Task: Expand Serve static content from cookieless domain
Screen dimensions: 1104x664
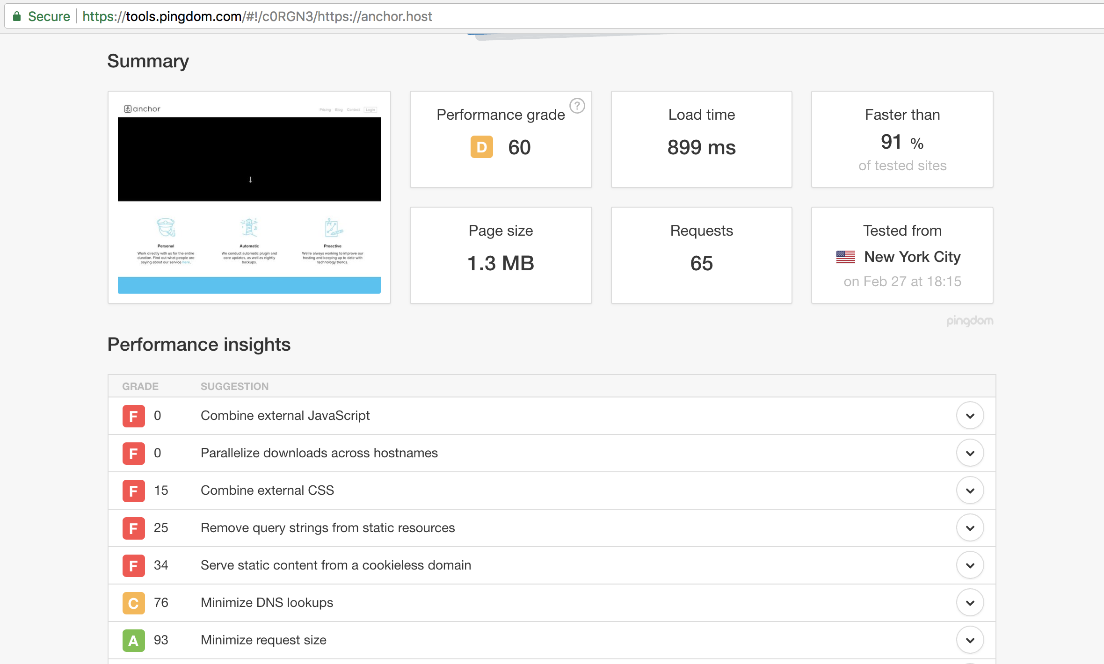Action: pyautogui.click(x=970, y=565)
